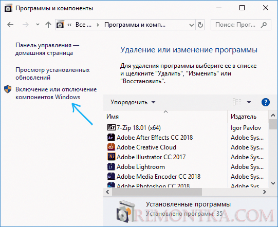278x227 pixels.
Task: Open the 'Все ...' breadcrumb
Action: tap(83, 25)
